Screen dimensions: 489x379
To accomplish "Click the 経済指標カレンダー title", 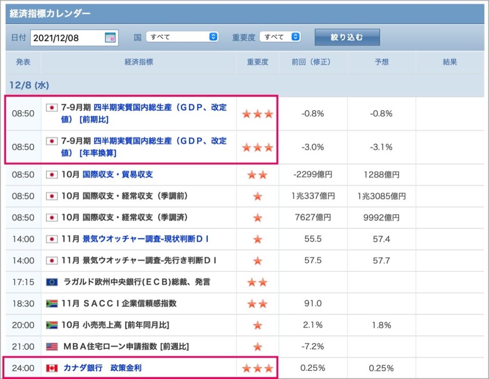I will pyautogui.click(x=50, y=13).
